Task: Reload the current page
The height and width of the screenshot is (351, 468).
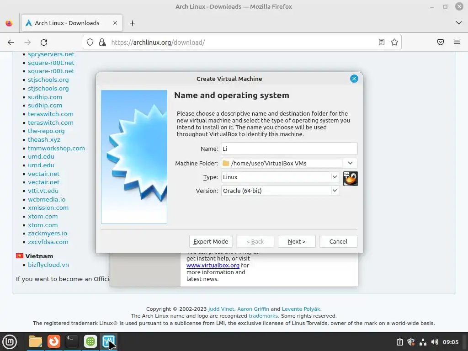Action: pos(44,43)
